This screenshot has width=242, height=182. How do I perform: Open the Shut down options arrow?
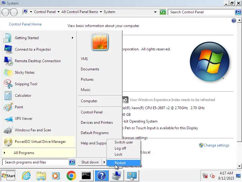[x=104, y=162]
